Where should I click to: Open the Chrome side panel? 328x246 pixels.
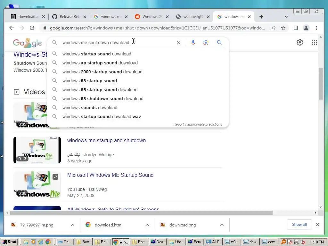pos(296,28)
